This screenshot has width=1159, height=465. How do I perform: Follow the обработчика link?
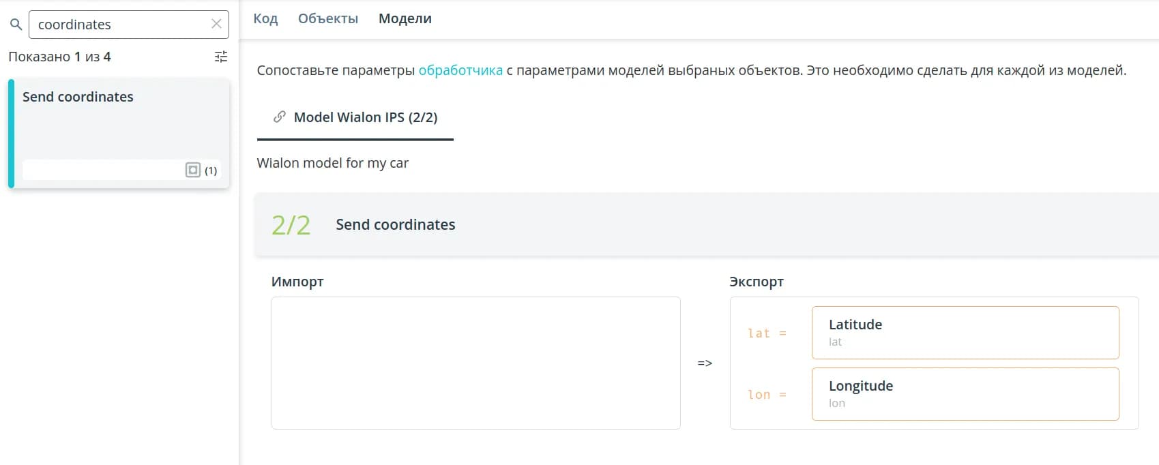point(460,70)
